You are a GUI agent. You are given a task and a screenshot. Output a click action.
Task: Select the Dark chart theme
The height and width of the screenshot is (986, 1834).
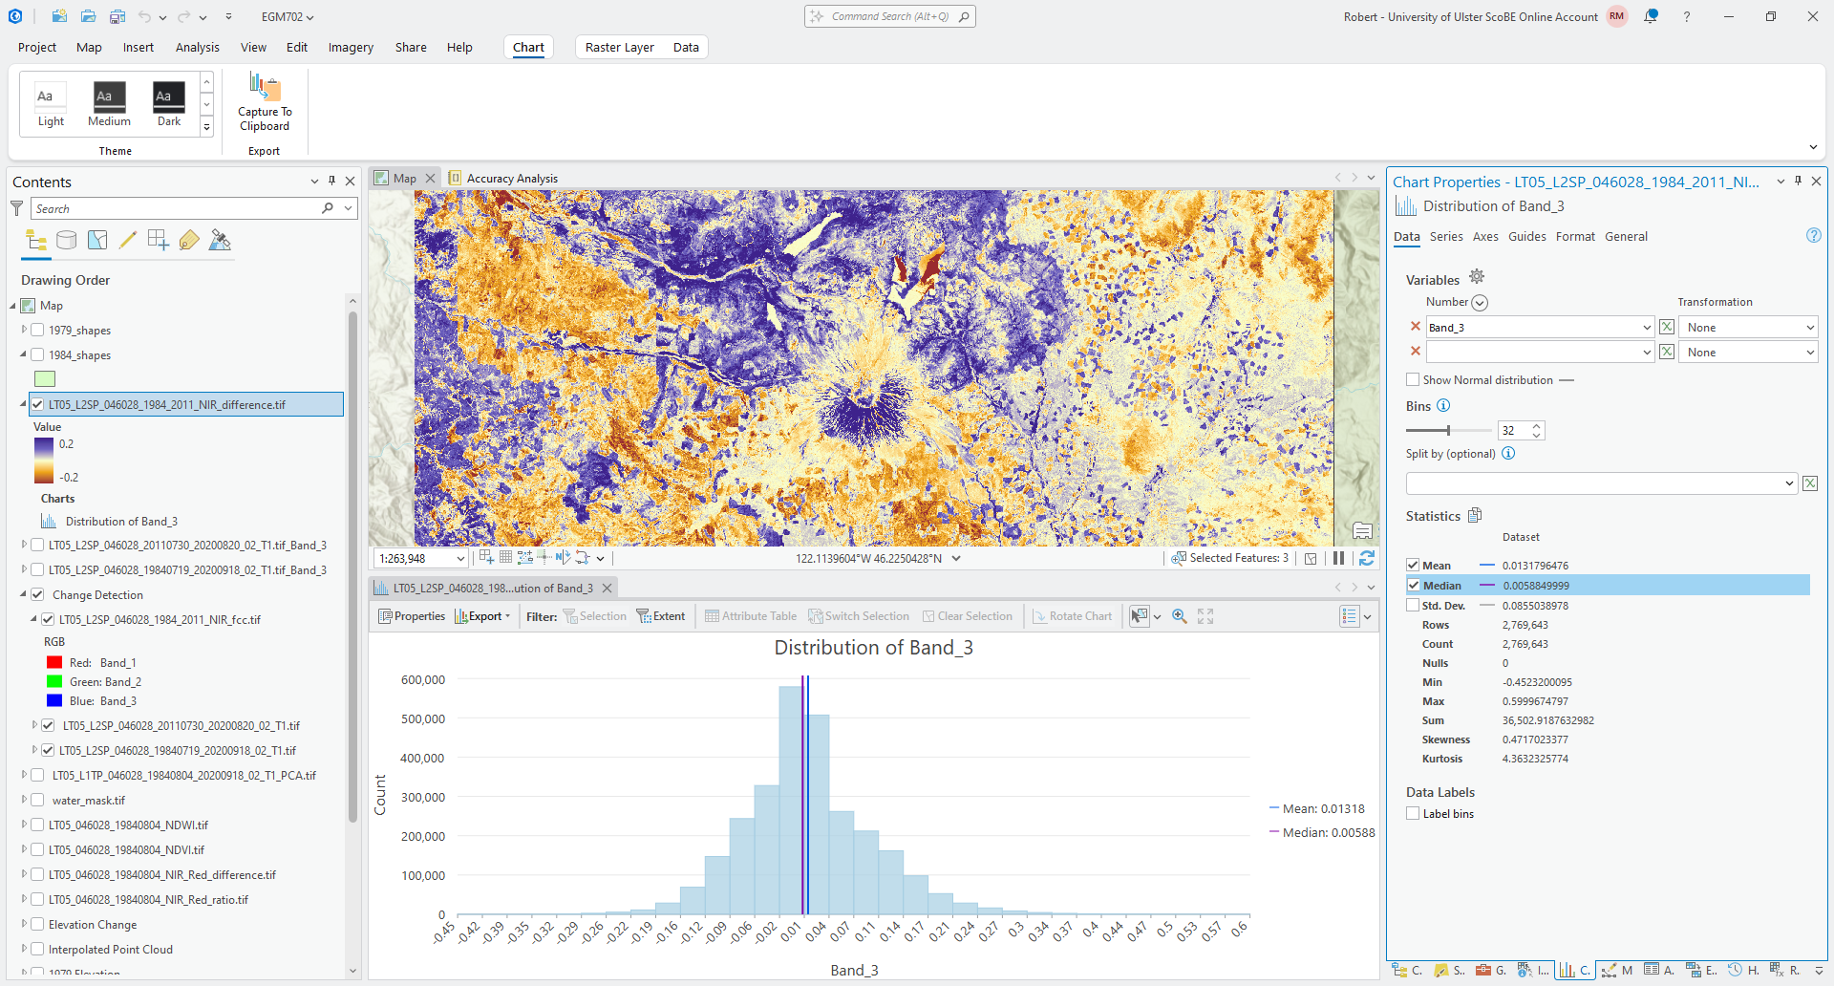point(169,97)
